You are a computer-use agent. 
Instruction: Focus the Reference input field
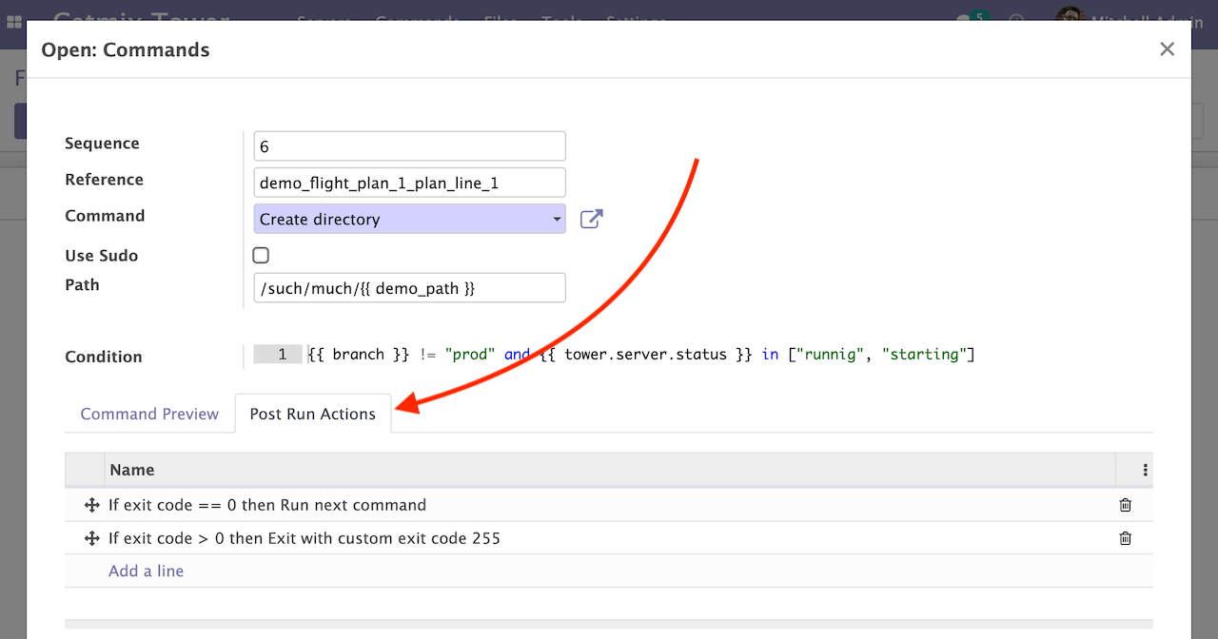tap(409, 183)
